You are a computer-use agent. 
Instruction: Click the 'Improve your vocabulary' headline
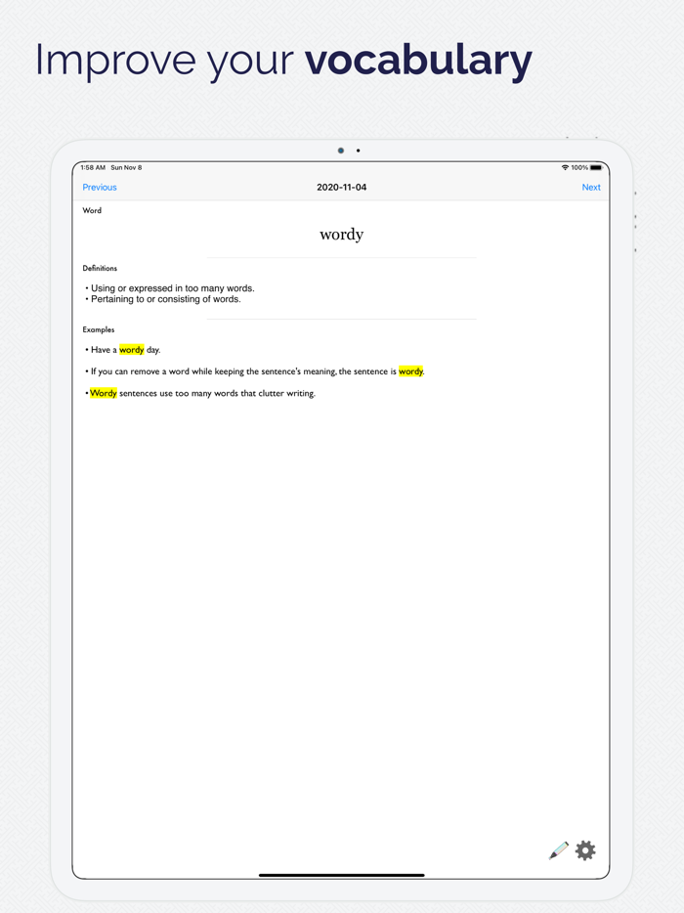click(x=283, y=62)
